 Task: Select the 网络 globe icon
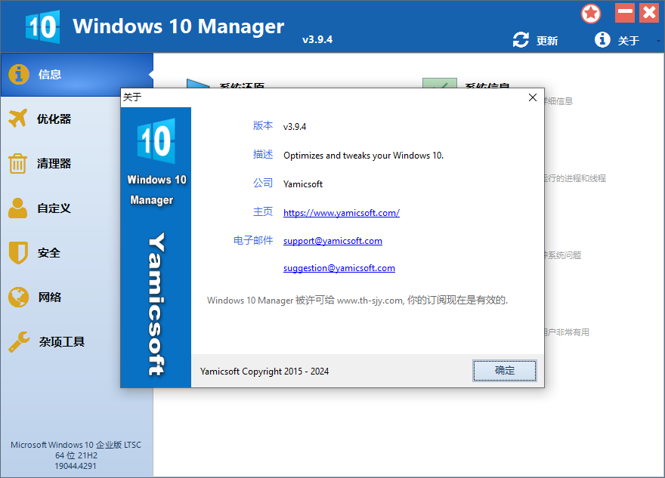[18, 297]
